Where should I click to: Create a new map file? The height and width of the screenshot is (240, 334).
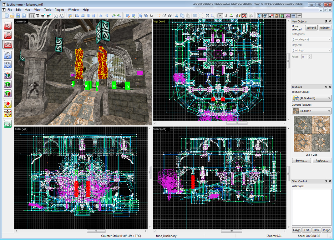[x=7, y=16]
